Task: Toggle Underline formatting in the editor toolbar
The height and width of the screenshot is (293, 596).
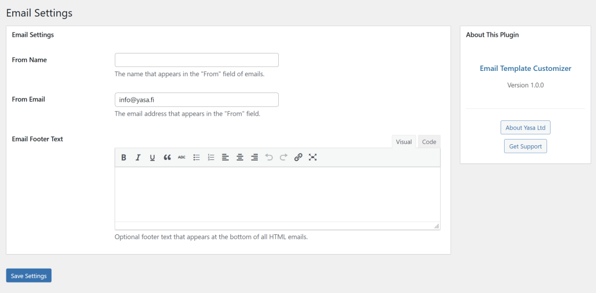Action: 152,157
